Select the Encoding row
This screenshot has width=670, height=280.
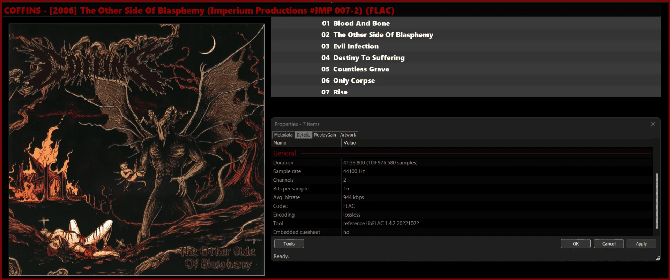[462, 215]
